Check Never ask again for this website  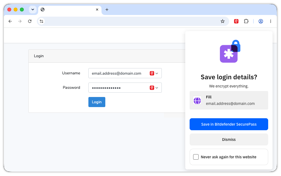pos(196,157)
